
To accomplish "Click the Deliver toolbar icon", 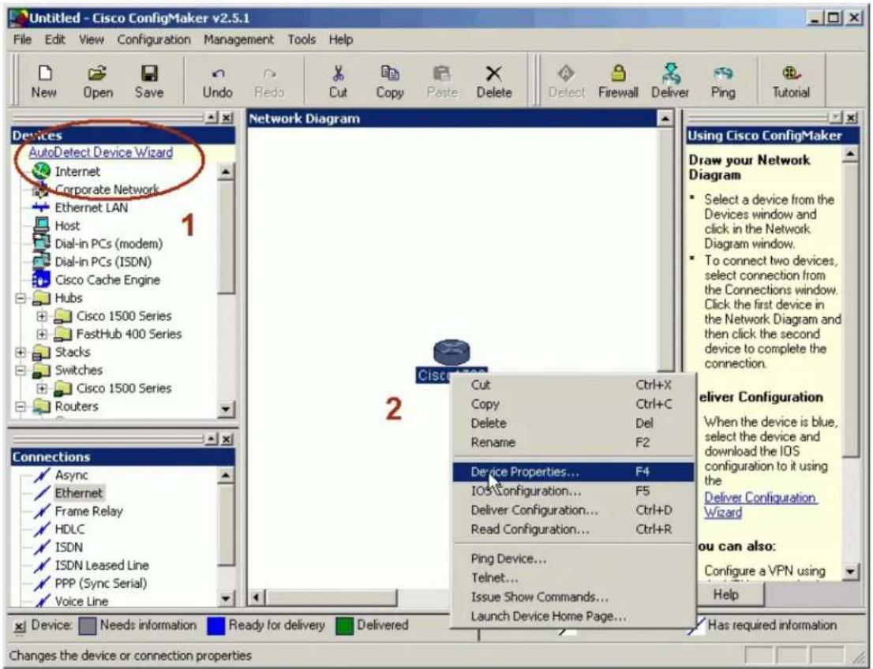I will coord(670,73).
